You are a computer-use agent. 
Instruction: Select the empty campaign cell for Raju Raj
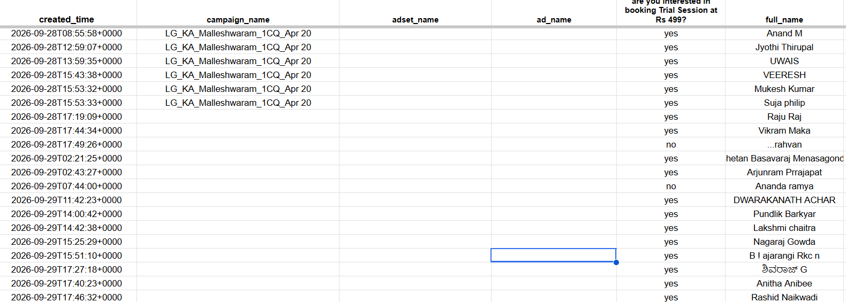tap(238, 117)
